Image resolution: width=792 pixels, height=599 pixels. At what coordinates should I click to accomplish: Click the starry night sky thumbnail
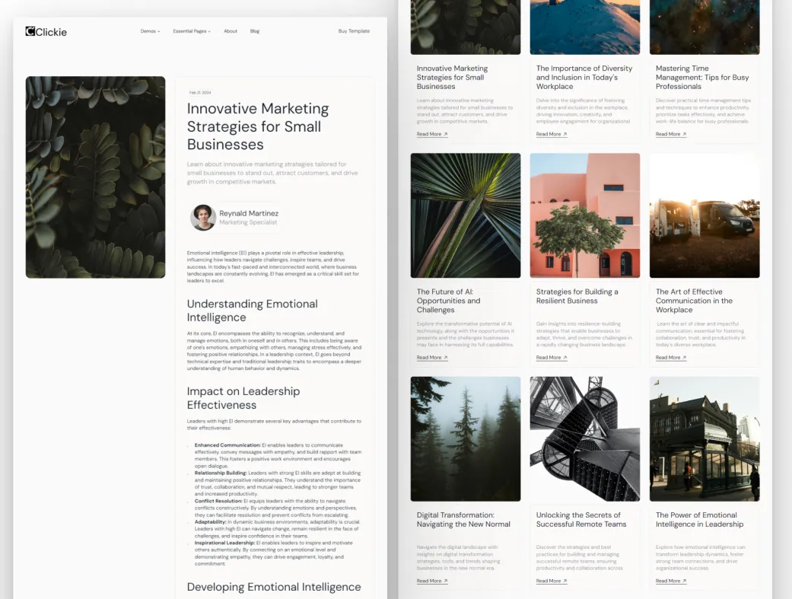pos(705,27)
